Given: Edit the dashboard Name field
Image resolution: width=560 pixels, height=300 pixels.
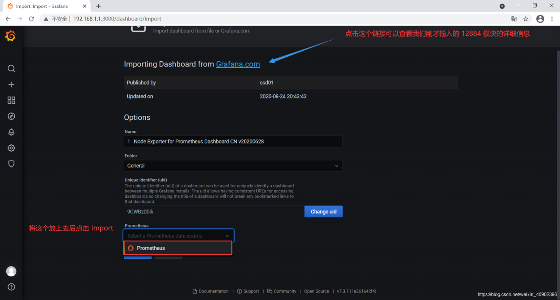Looking at the screenshot, I should point(233,142).
